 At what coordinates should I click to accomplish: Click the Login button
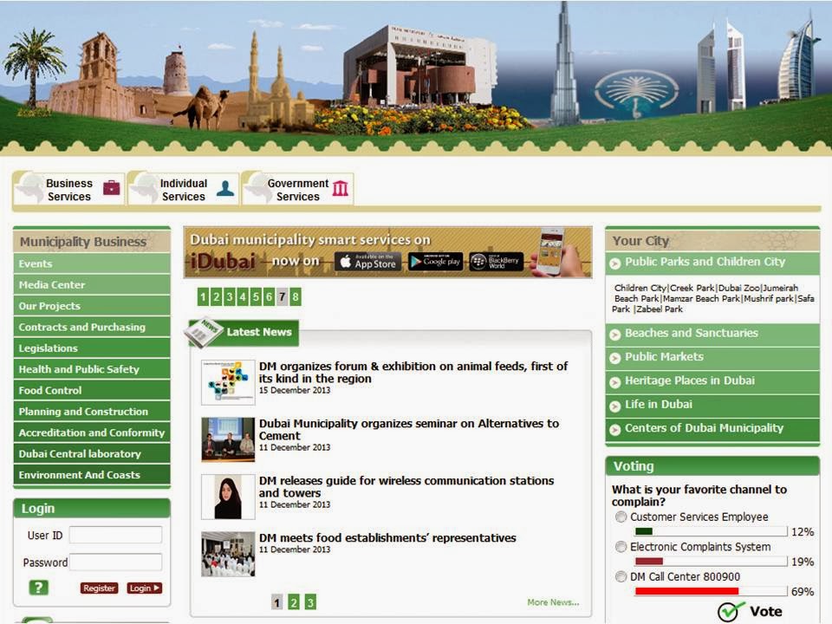(145, 588)
